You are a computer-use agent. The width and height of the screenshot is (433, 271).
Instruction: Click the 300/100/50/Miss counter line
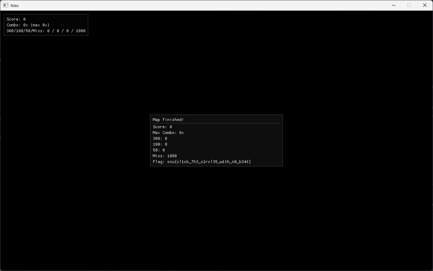(x=46, y=31)
